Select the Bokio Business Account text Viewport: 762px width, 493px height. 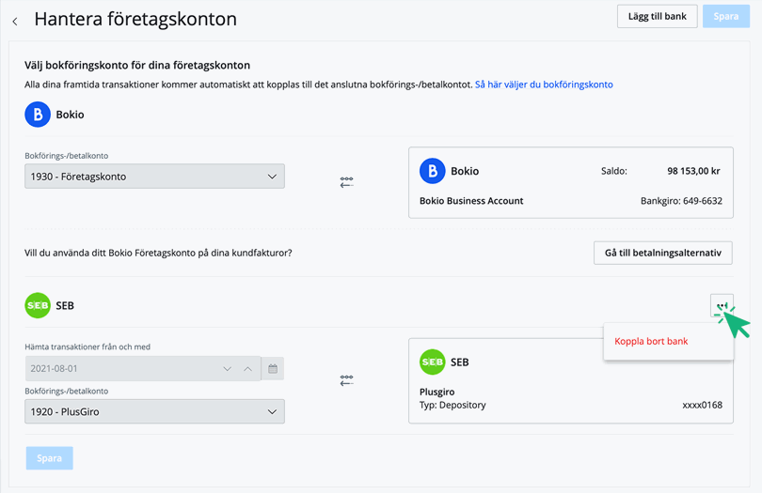point(471,201)
